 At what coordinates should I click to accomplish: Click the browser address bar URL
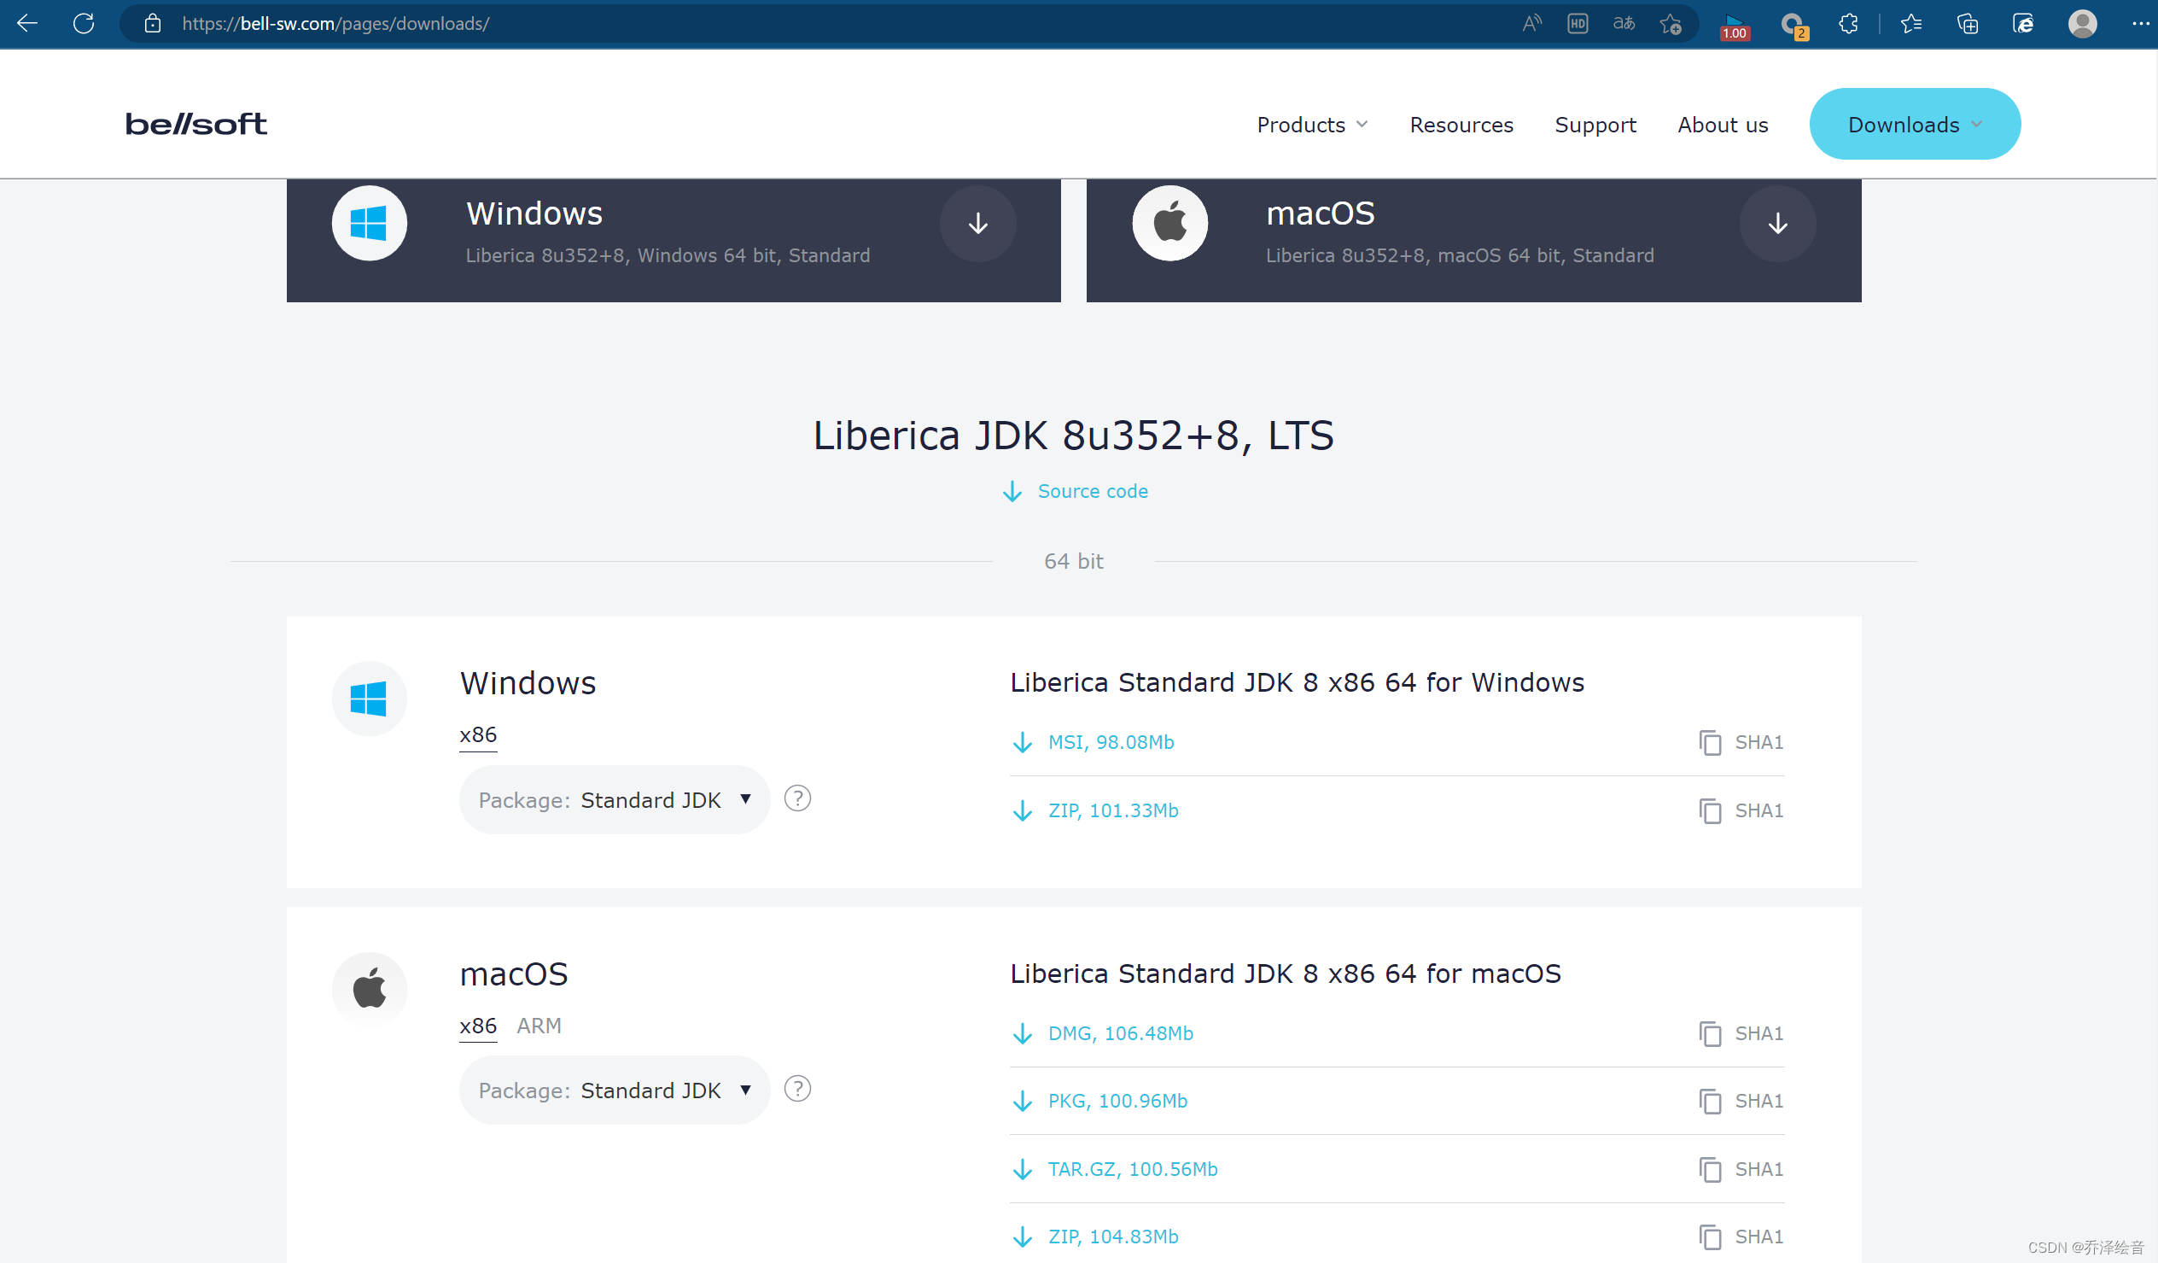point(335,23)
